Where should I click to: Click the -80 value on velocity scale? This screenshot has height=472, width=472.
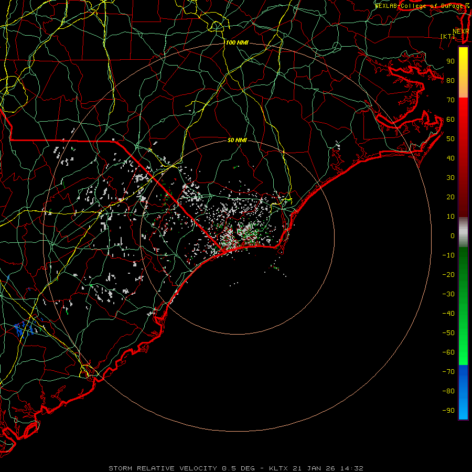448,391
